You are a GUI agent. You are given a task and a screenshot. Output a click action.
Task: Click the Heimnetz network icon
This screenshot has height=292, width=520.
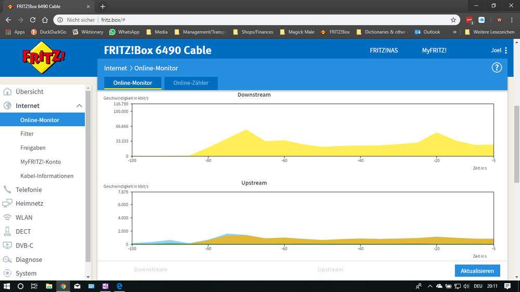pos(7,203)
